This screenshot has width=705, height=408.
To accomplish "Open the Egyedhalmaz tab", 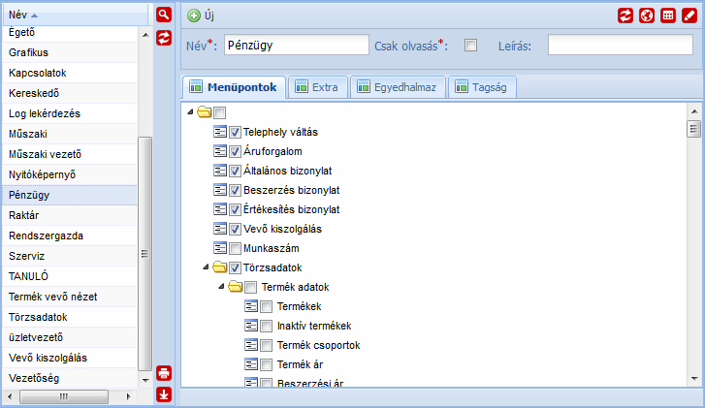I will pyautogui.click(x=398, y=87).
